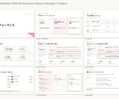Open the 09 appendix slide thumbnail
Screen dimensions: 119x99
pyautogui.click(x=102, y=81)
